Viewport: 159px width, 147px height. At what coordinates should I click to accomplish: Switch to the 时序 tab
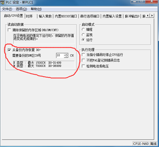(x=31, y=16)
